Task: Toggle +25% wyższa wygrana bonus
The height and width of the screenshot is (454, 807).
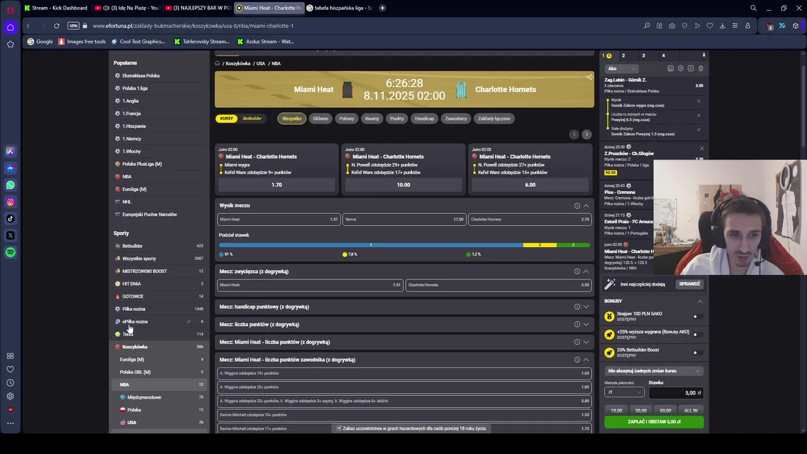Action: [697, 334]
